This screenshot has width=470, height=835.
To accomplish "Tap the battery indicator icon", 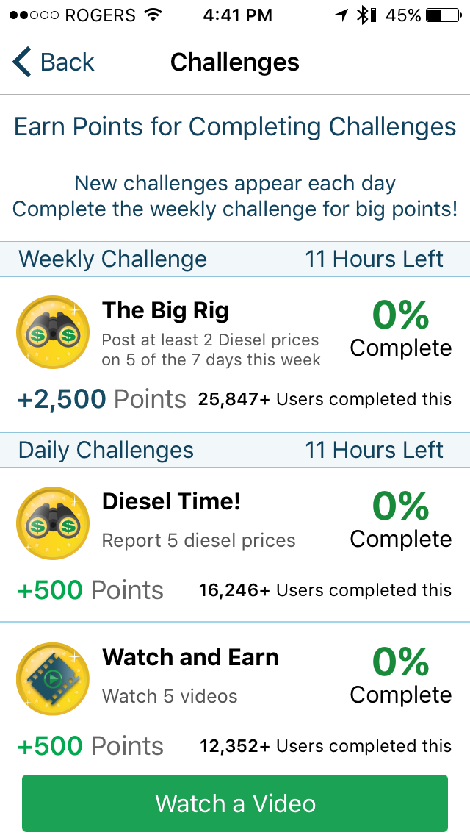I will 444,15.
